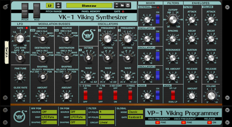Toggle the OSC2 Frequency Fine LED button
This screenshot has height=127, width=232.
point(157,122)
